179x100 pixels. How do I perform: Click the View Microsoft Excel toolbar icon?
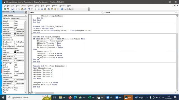tap(5, 9)
